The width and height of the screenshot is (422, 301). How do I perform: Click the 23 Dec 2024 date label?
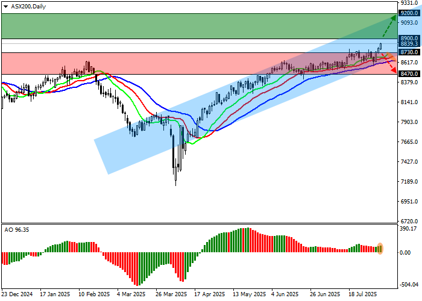click(x=17, y=294)
